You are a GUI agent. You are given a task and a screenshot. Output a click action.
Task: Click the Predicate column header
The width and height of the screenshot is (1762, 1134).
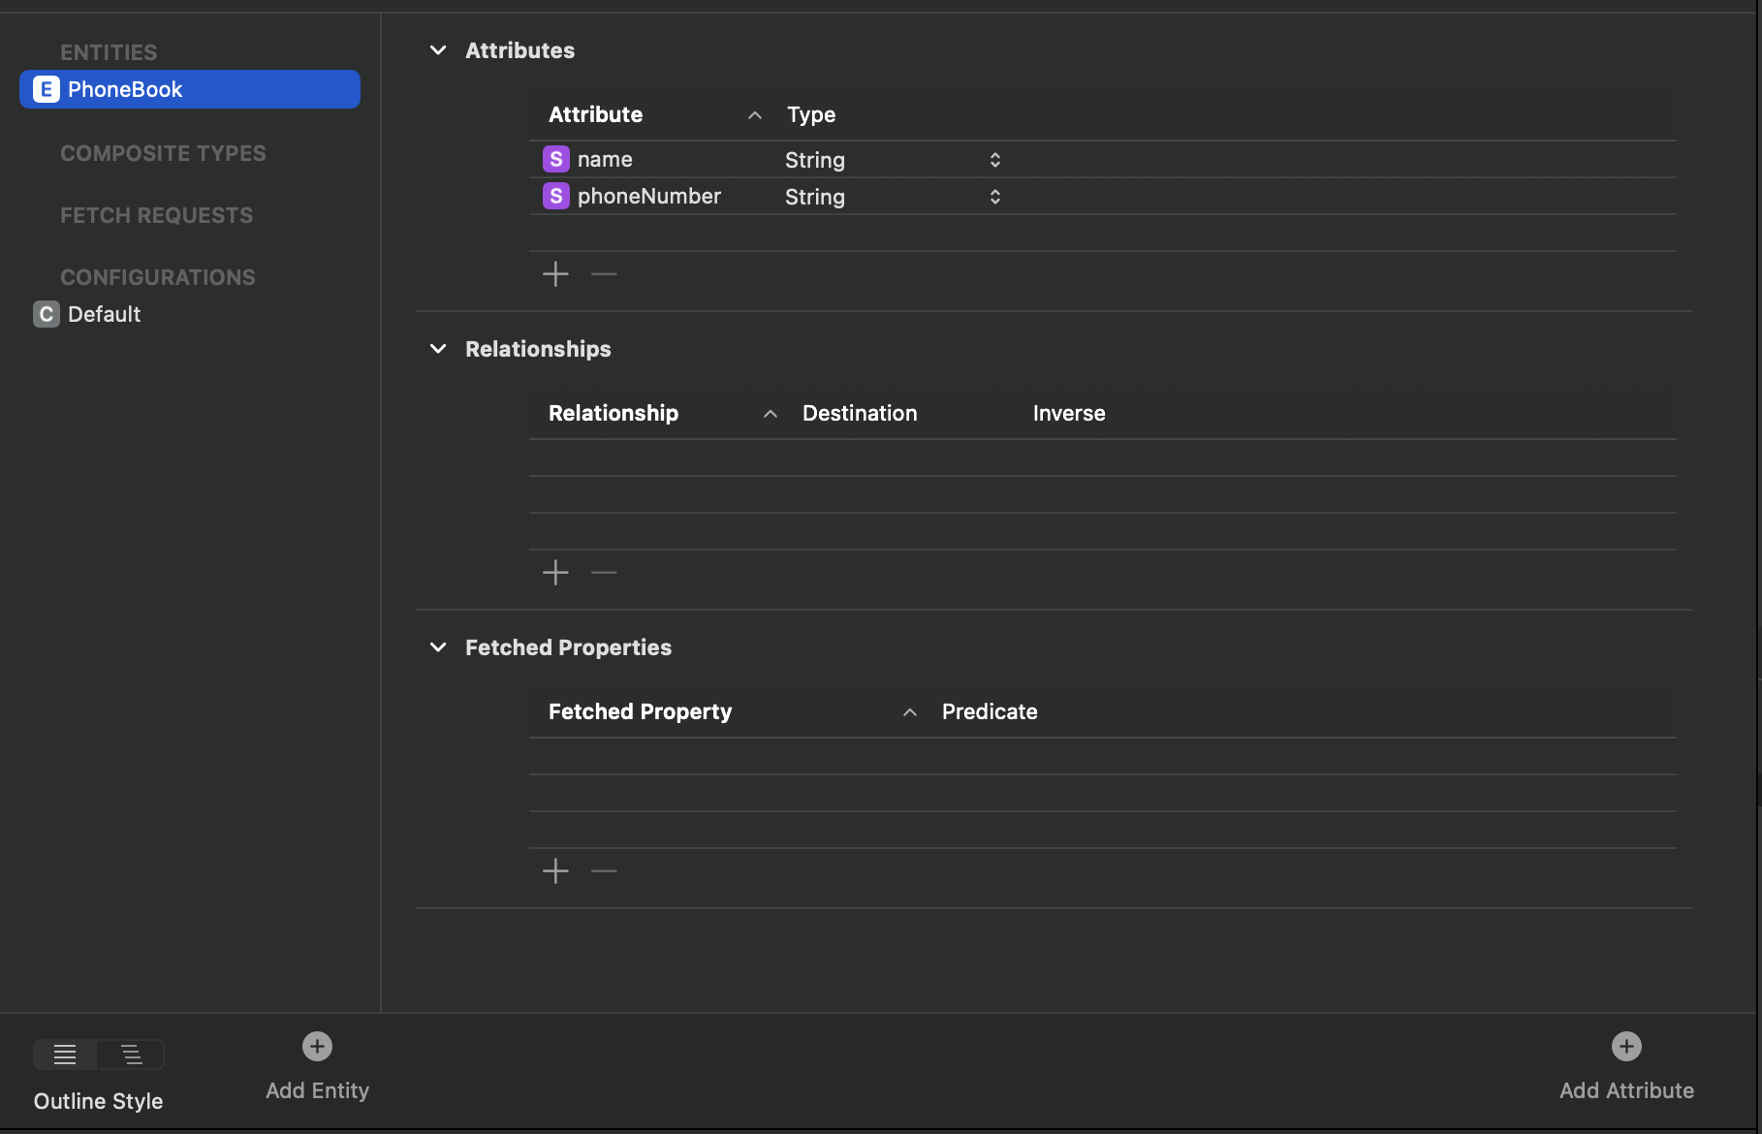point(990,711)
